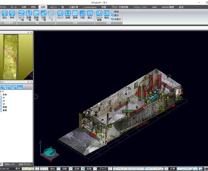Open the コメント編集 comment edit tool
The height and width of the screenshot is (171, 208).
[x=99, y=16]
